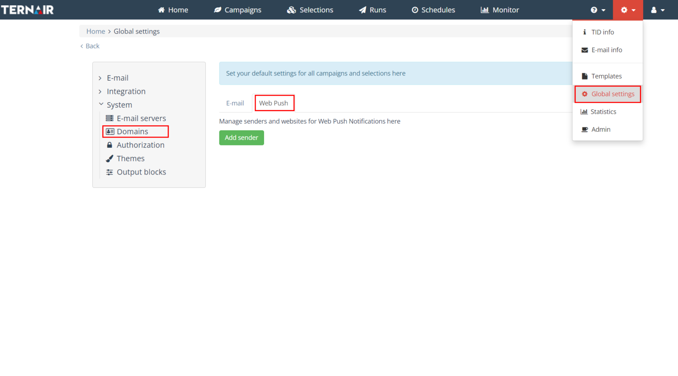Choose Templates from the settings menu
This screenshot has width=678, height=376.
tap(607, 76)
